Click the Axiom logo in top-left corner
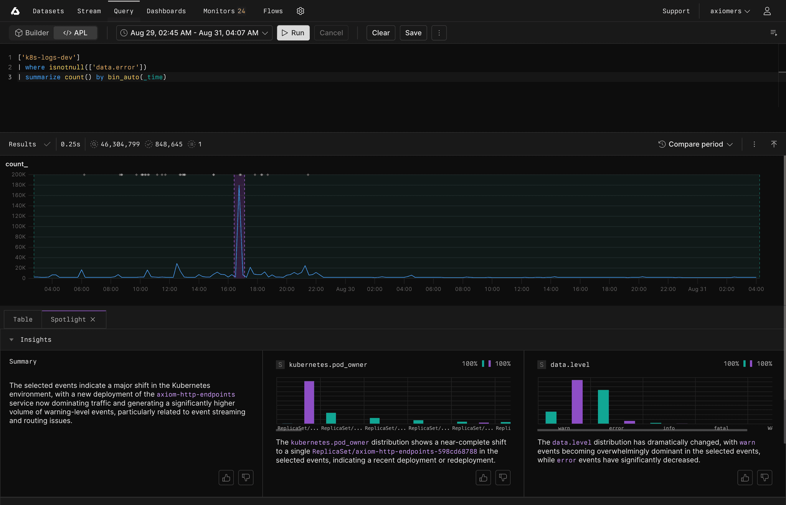Viewport: 786px width, 505px height. coord(15,11)
